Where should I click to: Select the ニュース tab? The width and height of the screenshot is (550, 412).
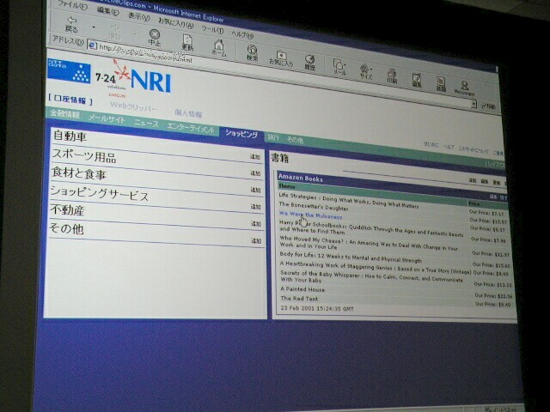(x=146, y=122)
